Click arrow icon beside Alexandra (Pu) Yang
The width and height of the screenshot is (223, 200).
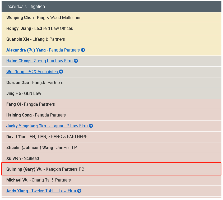point(83,50)
